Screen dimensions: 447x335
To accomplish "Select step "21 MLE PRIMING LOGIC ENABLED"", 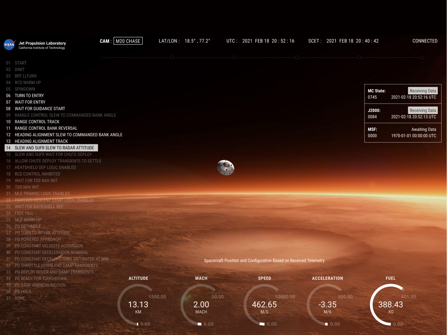I will pyautogui.click(x=38, y=193).
